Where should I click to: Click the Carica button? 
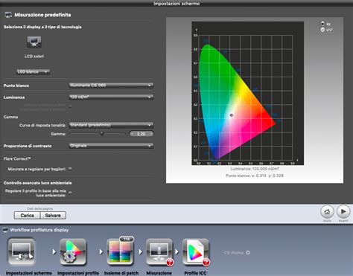(27, 215)
